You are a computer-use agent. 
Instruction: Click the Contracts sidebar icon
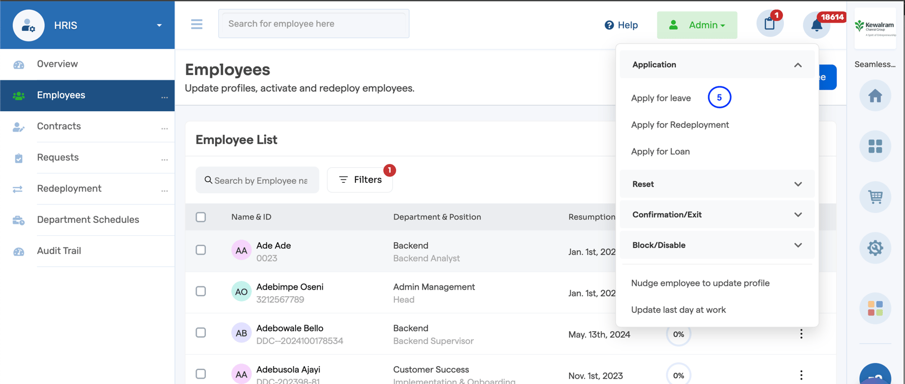18,127
